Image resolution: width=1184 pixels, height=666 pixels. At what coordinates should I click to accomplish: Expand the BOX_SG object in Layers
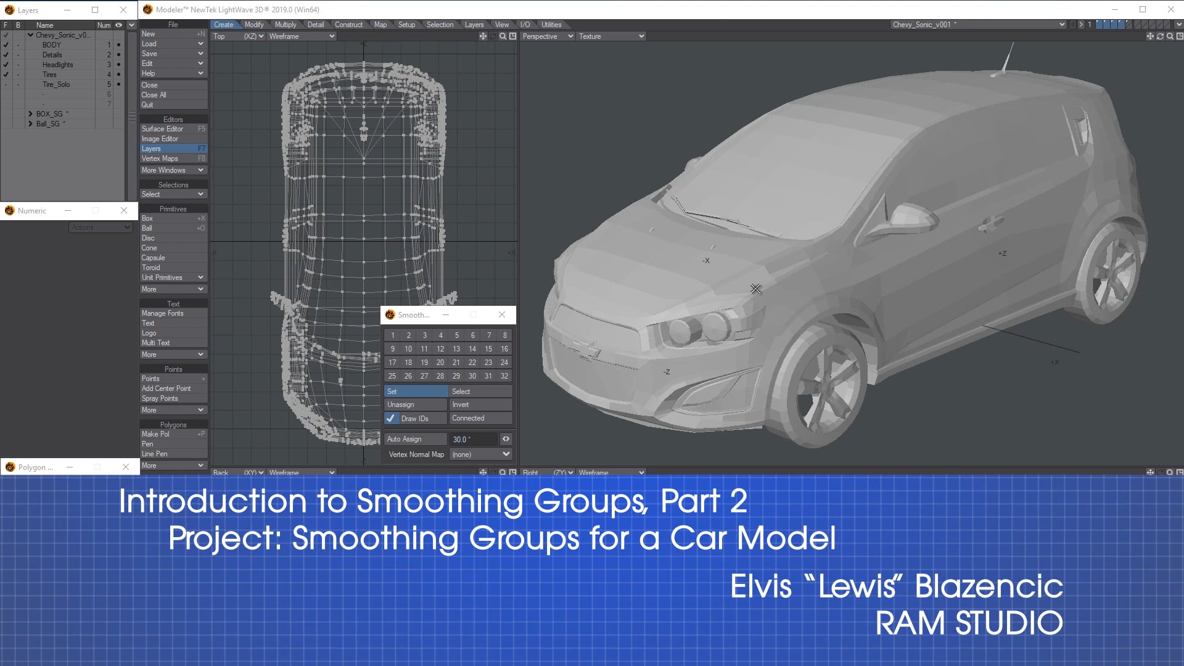pos(30,114)
